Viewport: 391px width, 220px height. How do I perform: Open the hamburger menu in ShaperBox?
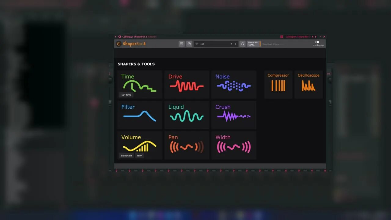coord(181,44)
